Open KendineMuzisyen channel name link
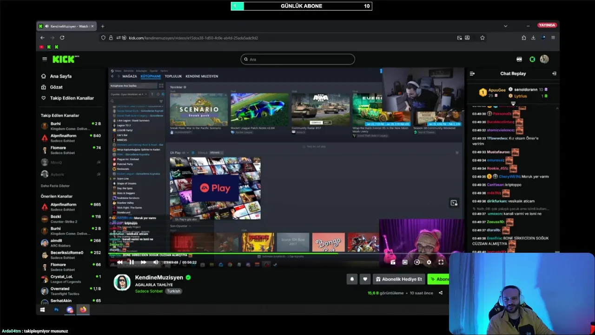This screenshot has width=595, height=335. tap(159, 277)
